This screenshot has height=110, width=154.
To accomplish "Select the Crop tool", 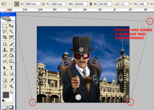I will pos(5,37).
